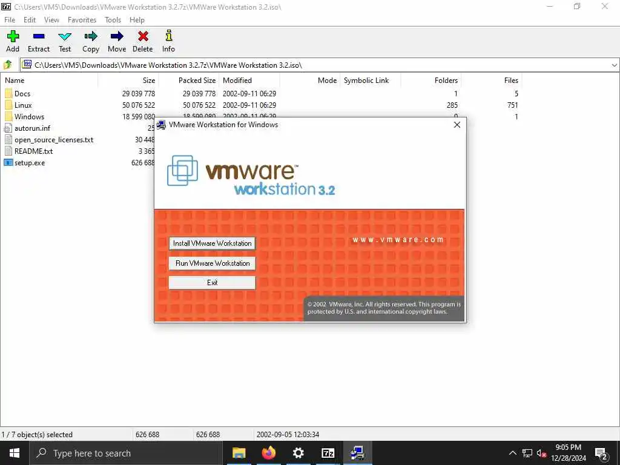The height and width of the screenshot is (465, 620).
Task: Show hidden system tray icons
Action: (512, 453)
